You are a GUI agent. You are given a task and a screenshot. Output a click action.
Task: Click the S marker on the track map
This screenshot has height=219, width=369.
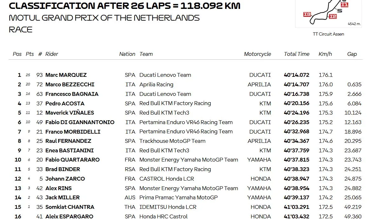point(339,10)
